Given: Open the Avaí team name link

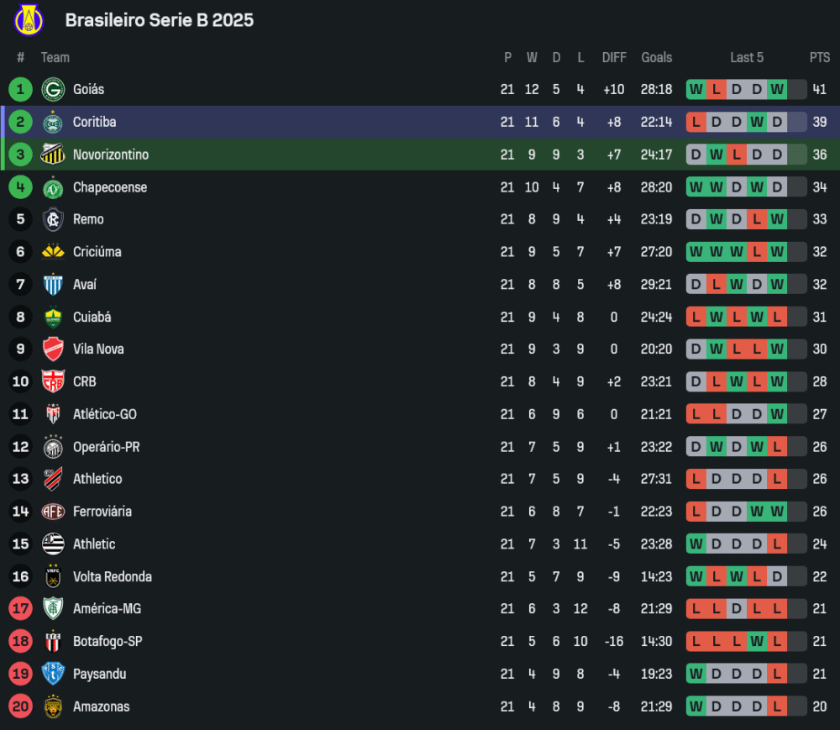Looking at the screenshot, I should (85, 285).
